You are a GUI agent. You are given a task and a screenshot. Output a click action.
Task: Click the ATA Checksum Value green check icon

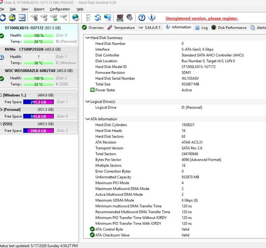[x=92, y=235]
